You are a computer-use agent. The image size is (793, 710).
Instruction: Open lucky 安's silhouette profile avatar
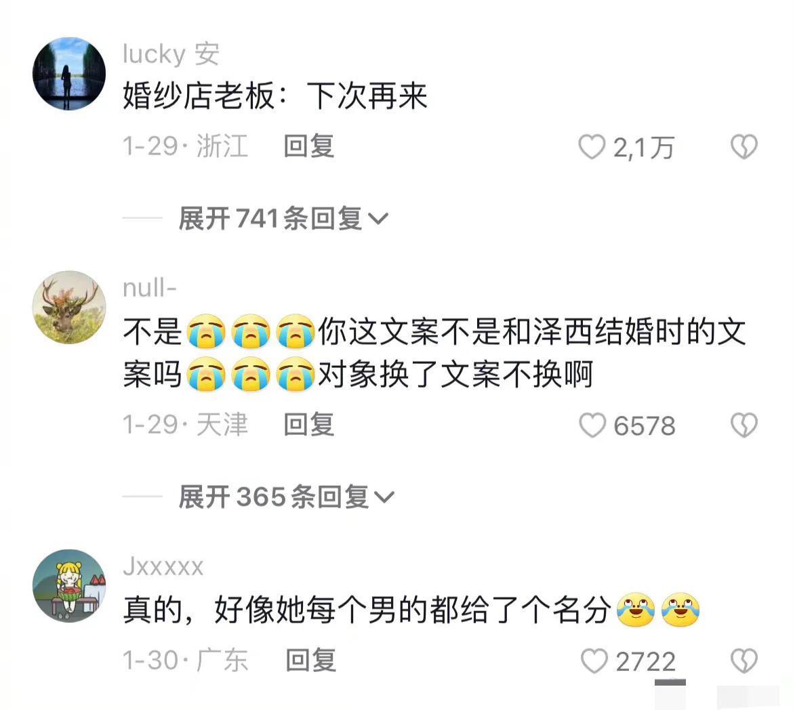[x=69, y=74]
